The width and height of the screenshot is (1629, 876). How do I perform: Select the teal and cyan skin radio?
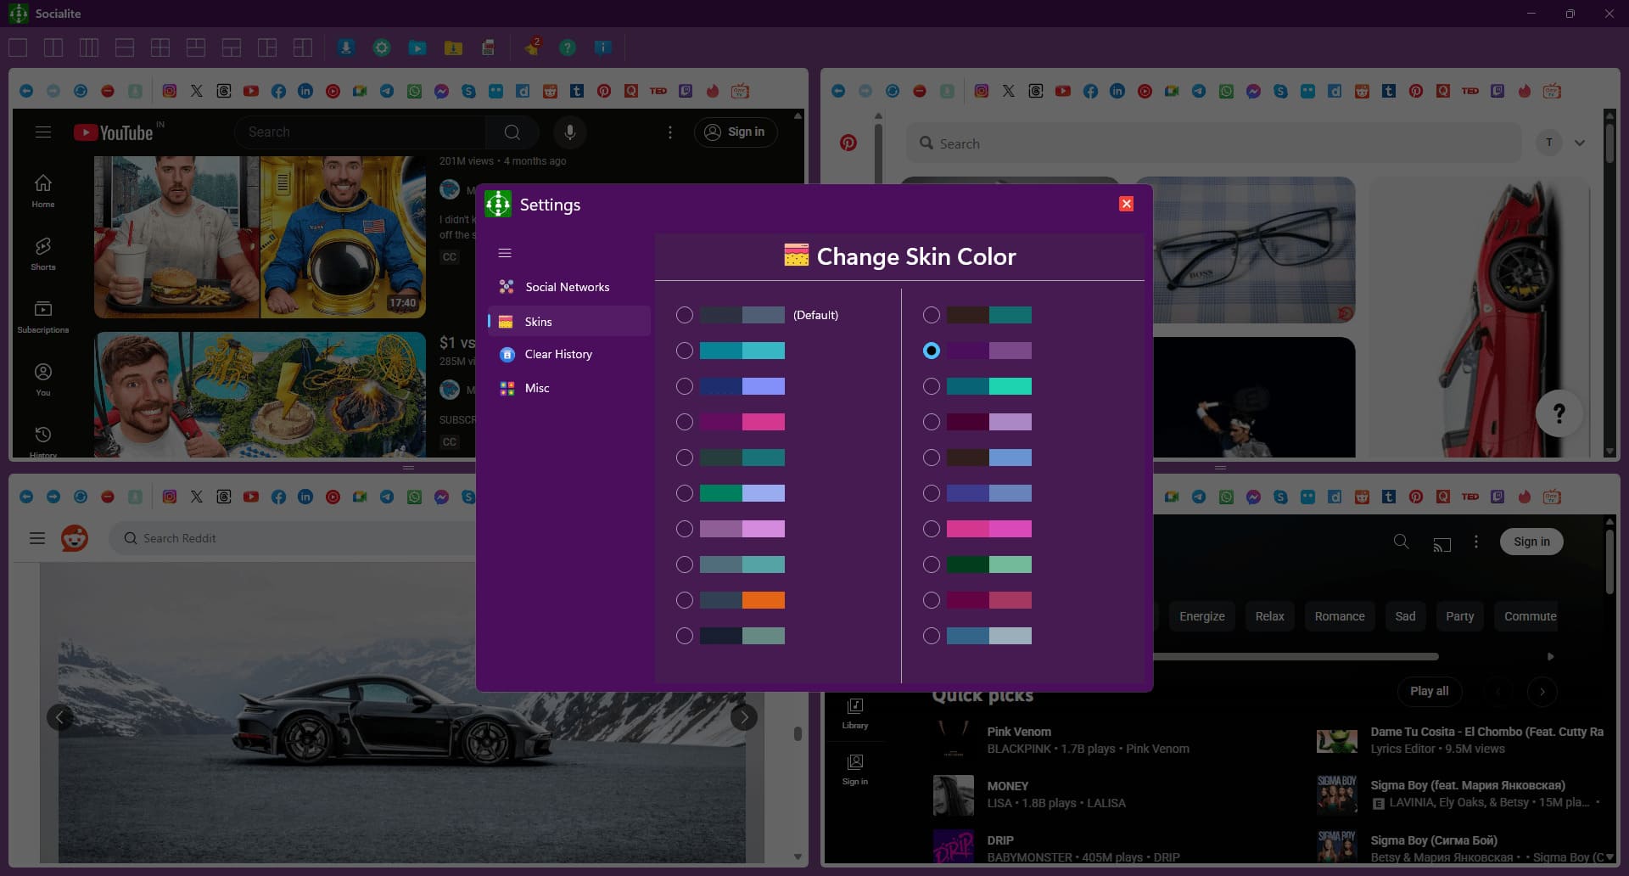[685, 351]
